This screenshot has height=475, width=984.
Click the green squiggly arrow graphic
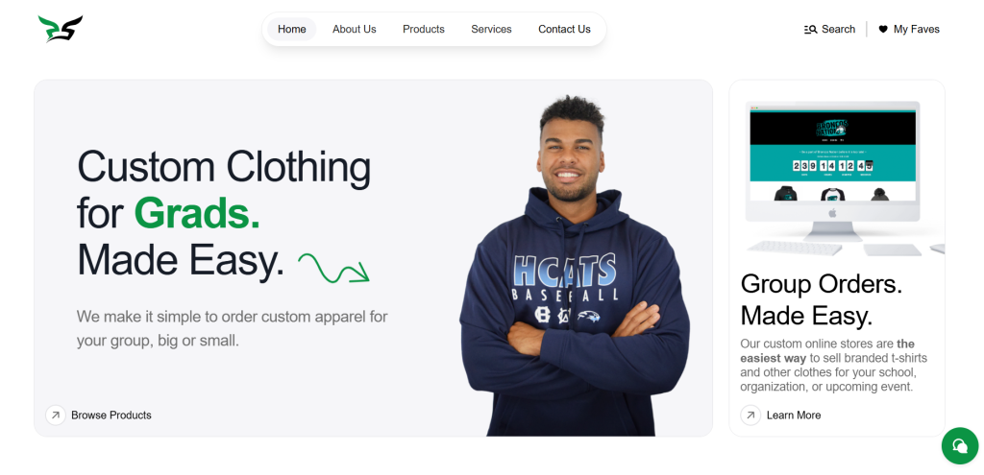point(333,268)
